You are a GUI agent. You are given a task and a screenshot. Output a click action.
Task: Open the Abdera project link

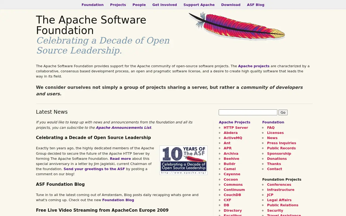point(231,133)
